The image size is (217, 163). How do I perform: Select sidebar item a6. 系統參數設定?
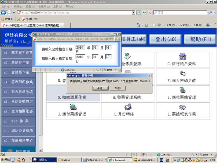point(18,101)
